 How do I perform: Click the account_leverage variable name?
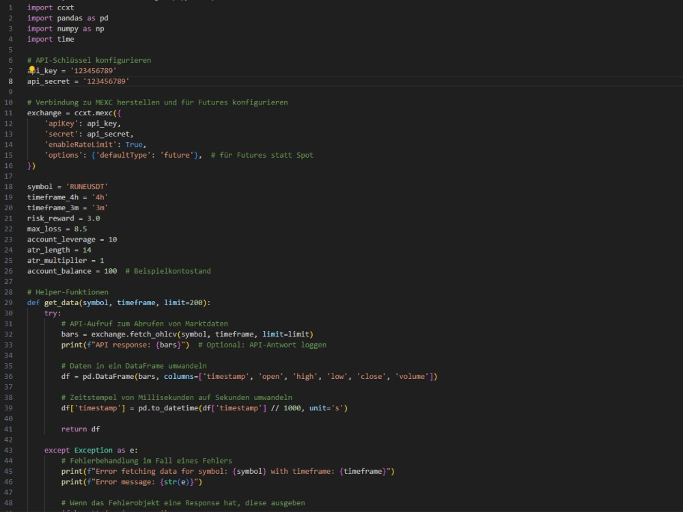coord(61,240)
